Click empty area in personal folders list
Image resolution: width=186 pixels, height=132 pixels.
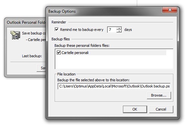pyautogui.click(x=114, y=62)
